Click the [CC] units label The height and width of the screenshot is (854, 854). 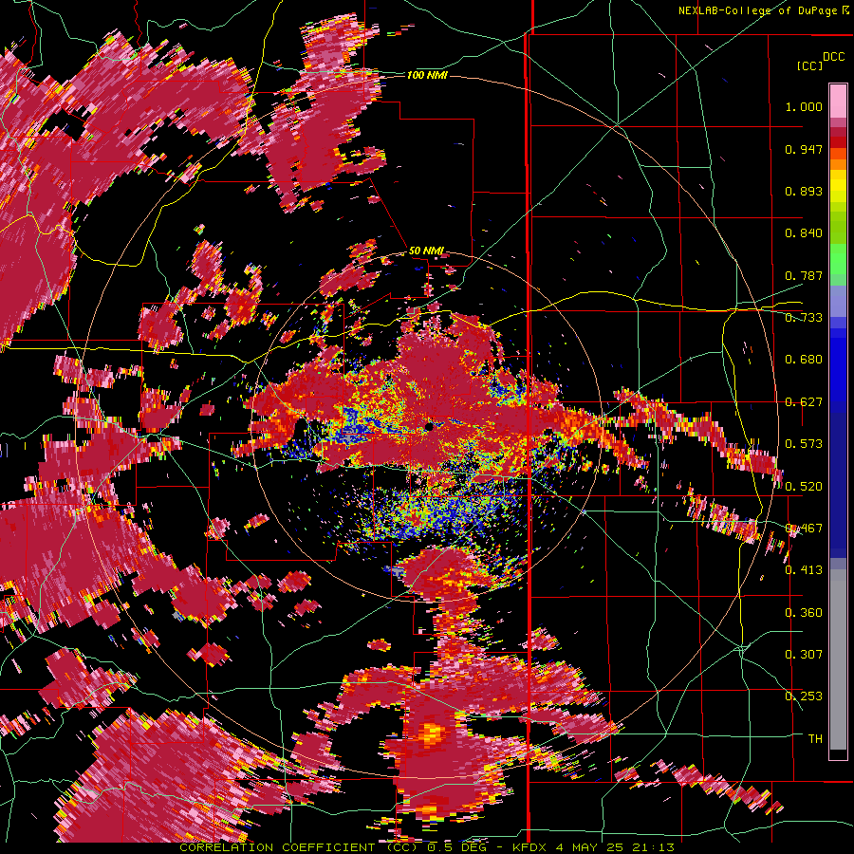pos(809,65)
